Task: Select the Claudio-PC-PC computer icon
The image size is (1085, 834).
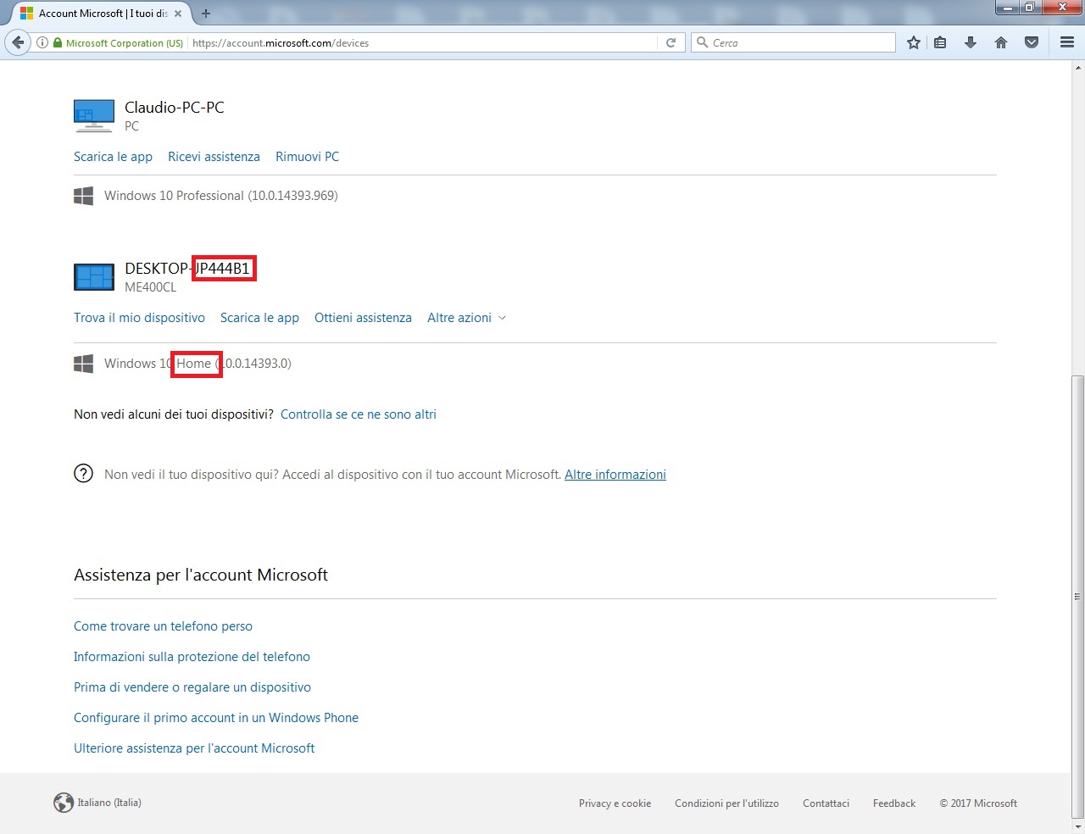Action: [x=94, y=115]
